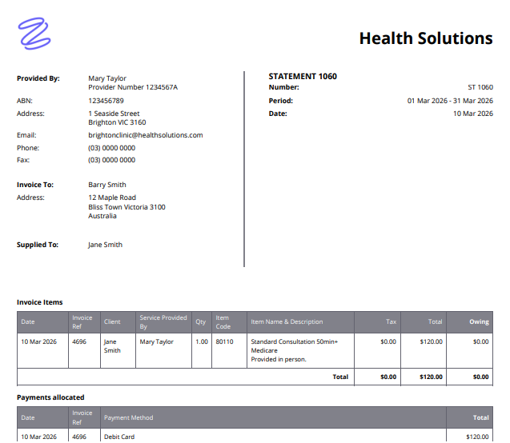Select the STATEMENT 1060 heading
Image resolution: width=510 pixels, height=443 pixels.
pos(303,77)
